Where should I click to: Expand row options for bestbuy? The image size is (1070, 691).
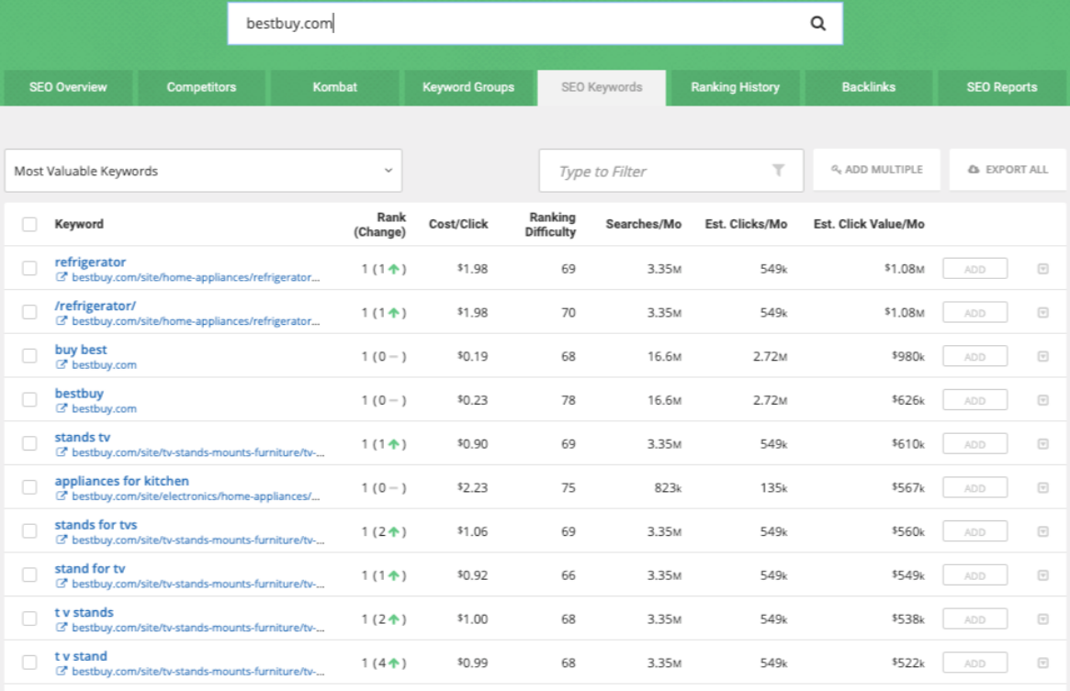(1042, 400)
